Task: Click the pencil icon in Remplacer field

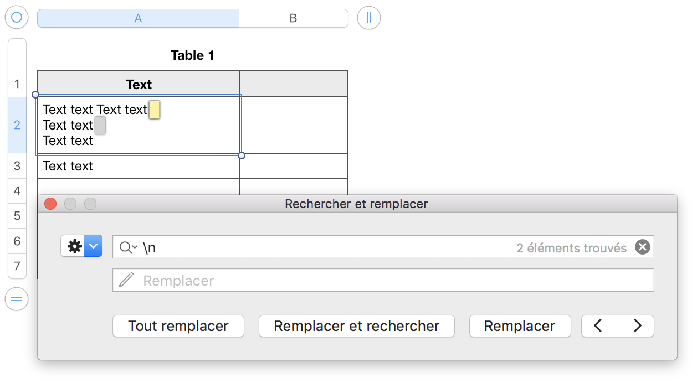Action: [126, 280]
